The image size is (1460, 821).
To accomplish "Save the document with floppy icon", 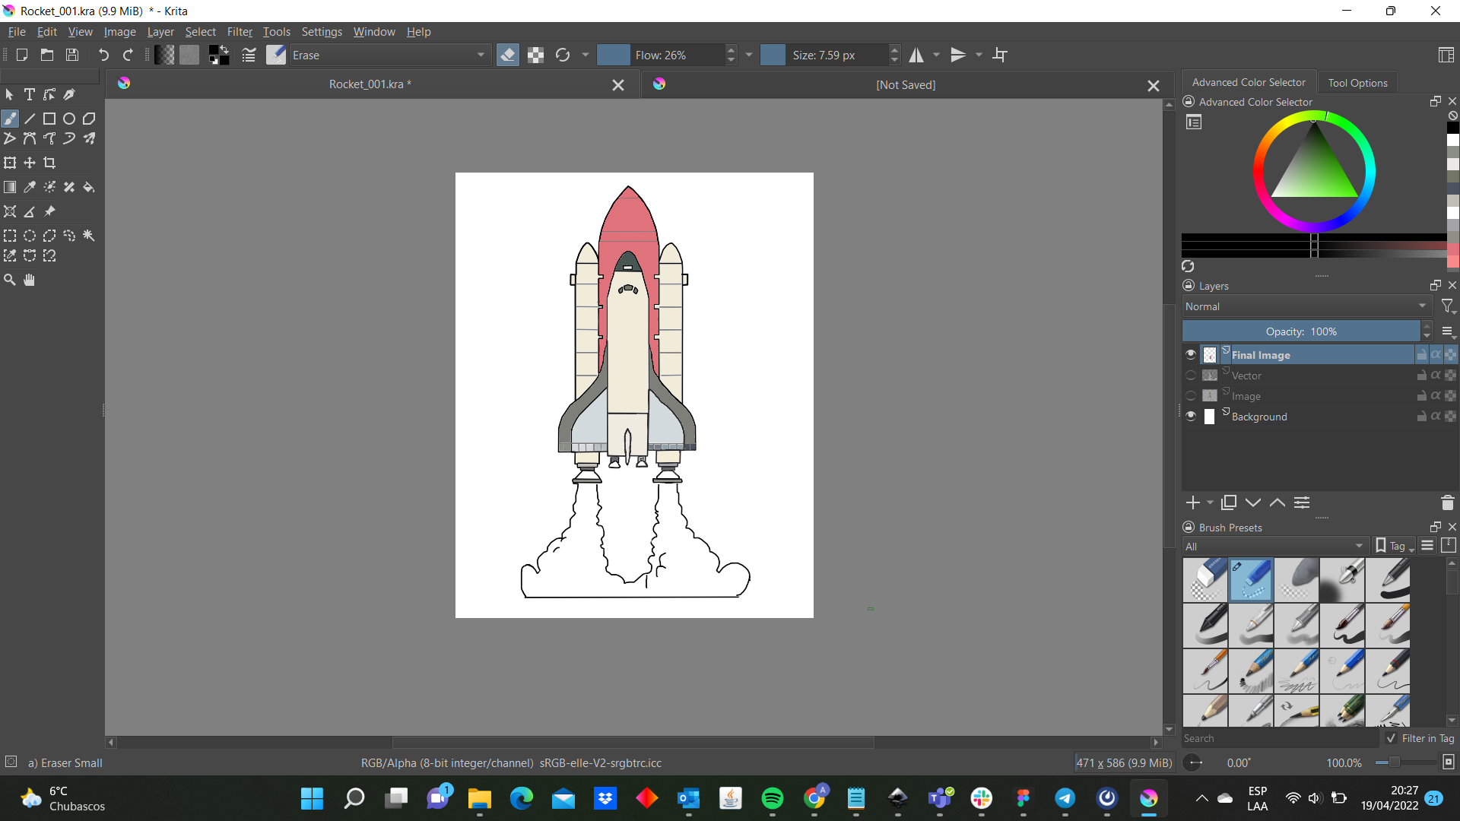I will coord(72,55).
